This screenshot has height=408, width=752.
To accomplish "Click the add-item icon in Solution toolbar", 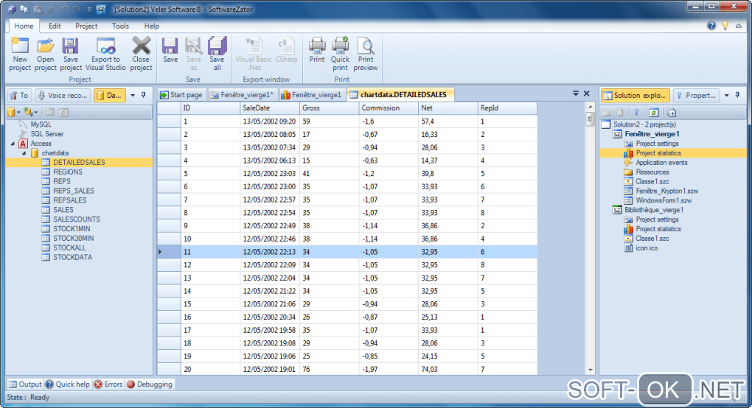I will pyautogui.click(x=672, y=113).
